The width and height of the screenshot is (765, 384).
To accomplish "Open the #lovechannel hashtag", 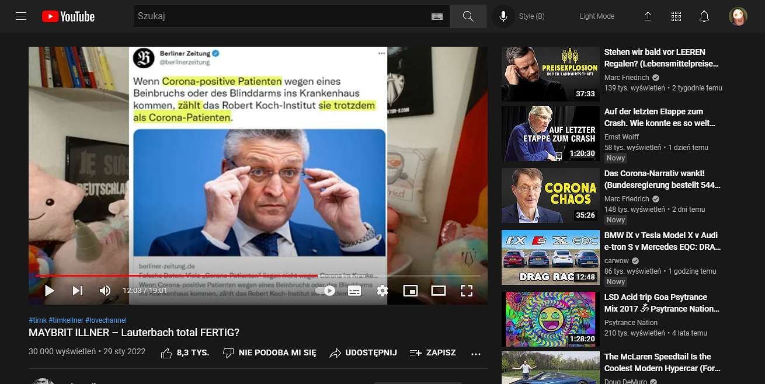I will coord(106,320).
